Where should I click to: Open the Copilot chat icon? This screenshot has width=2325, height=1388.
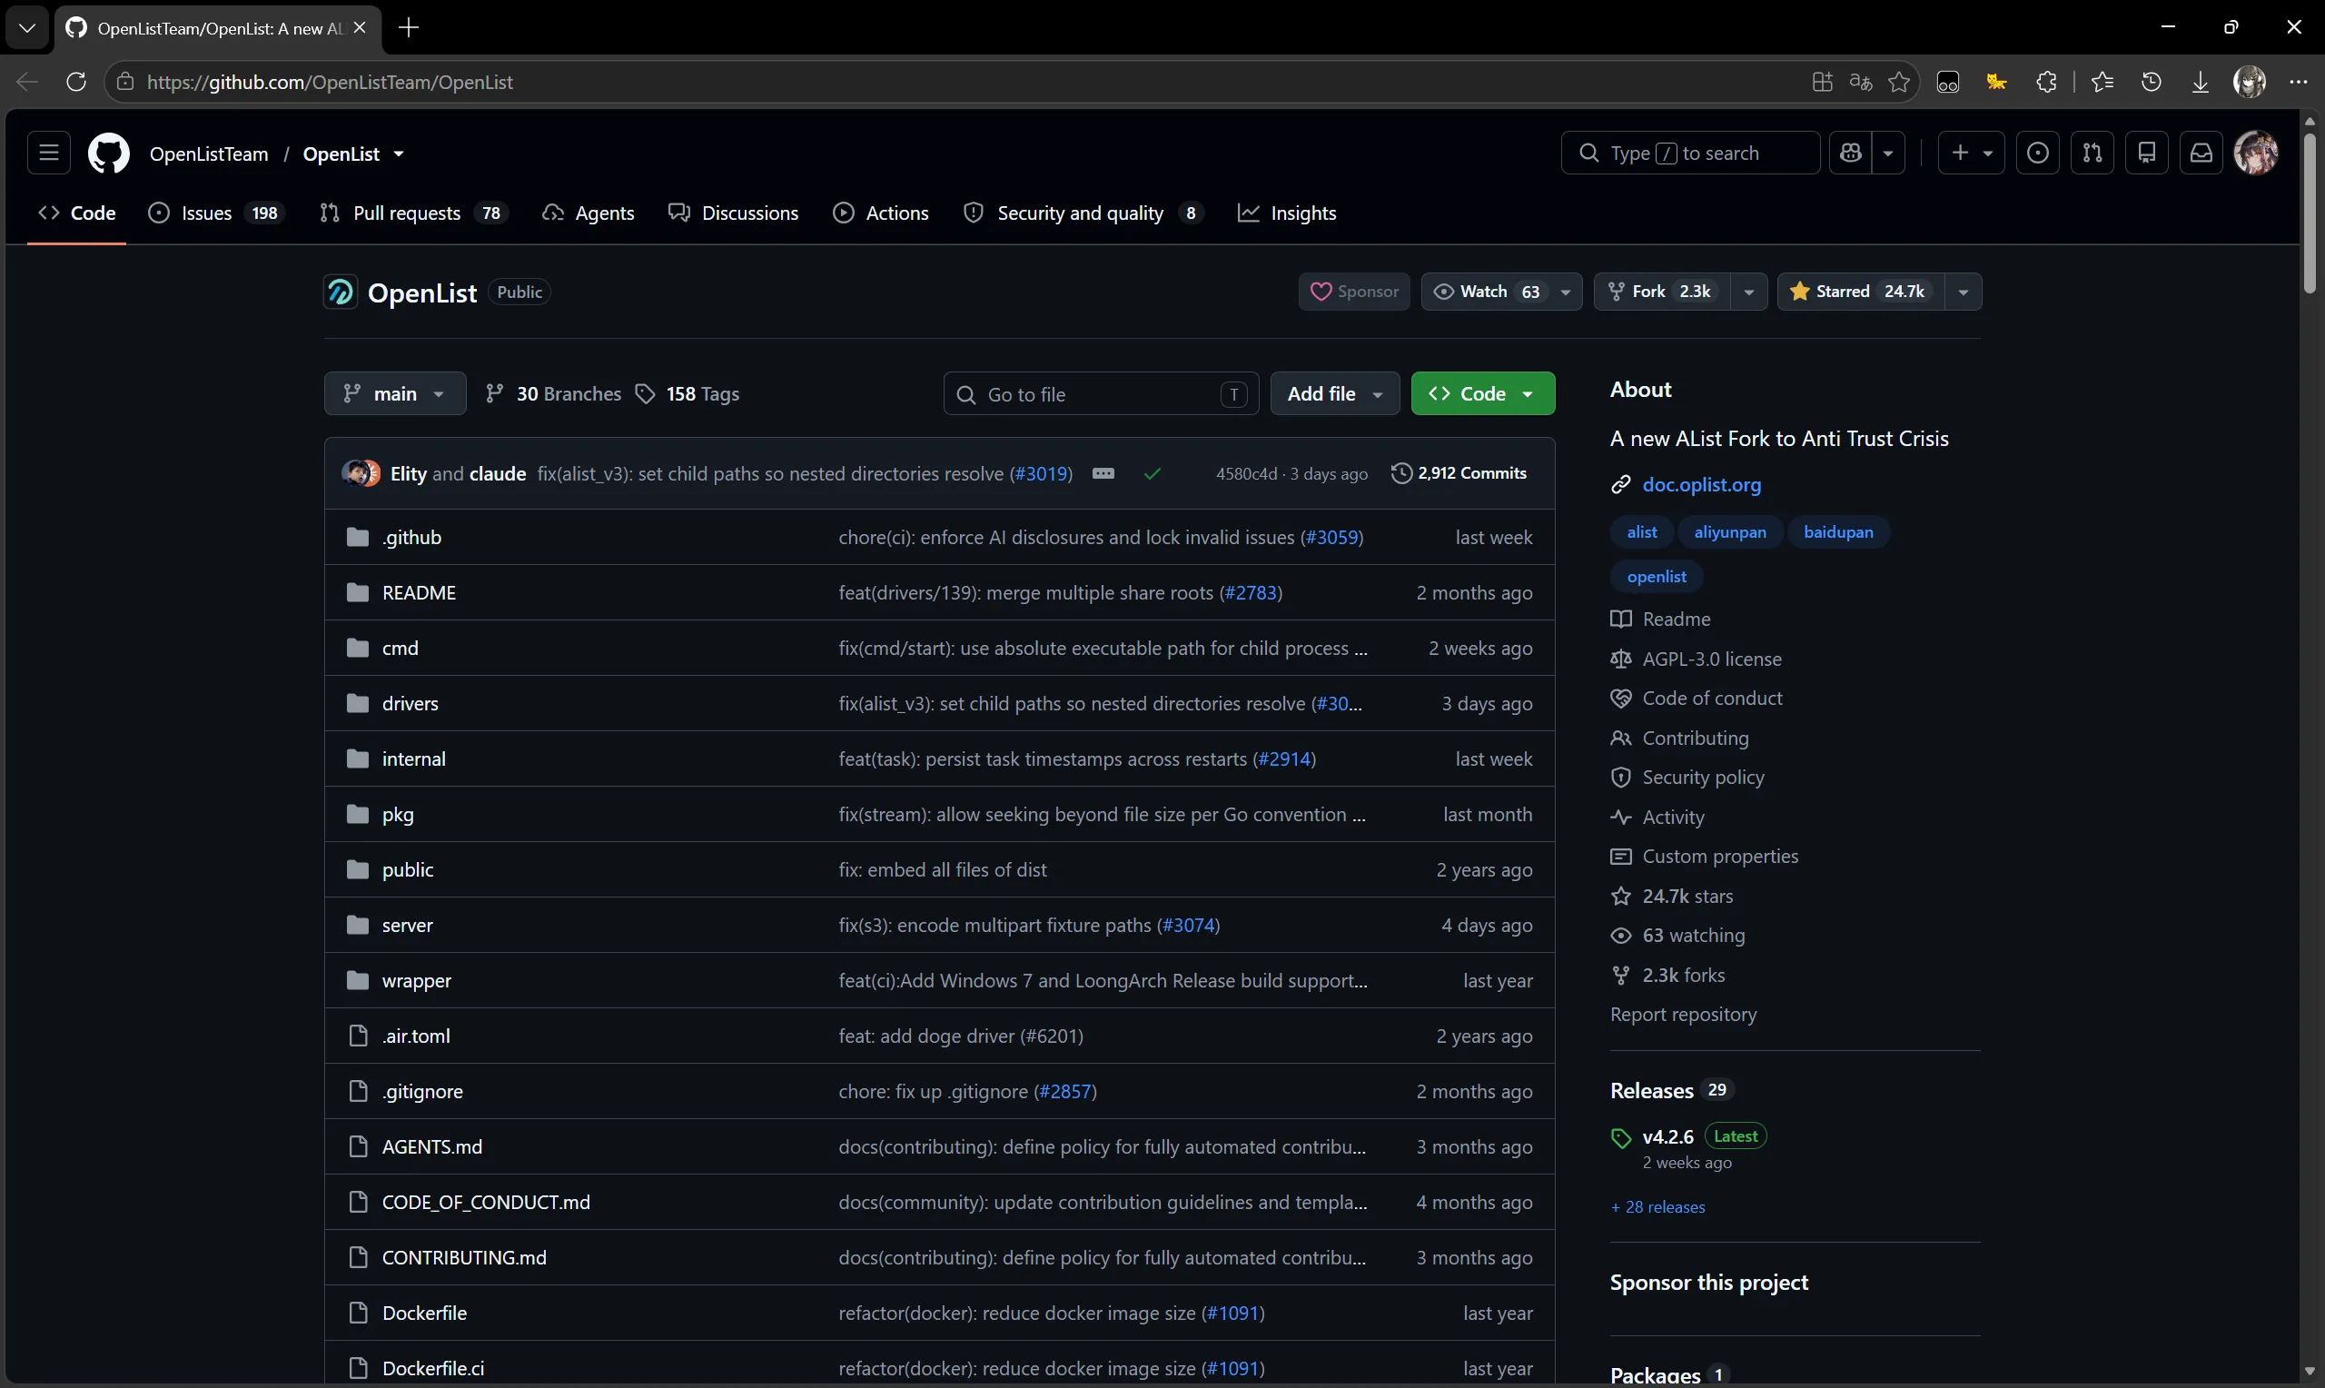point(1851,154)
